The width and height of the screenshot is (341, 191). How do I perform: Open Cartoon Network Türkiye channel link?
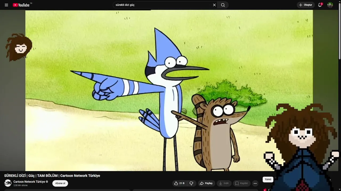(x=29, y=182)
